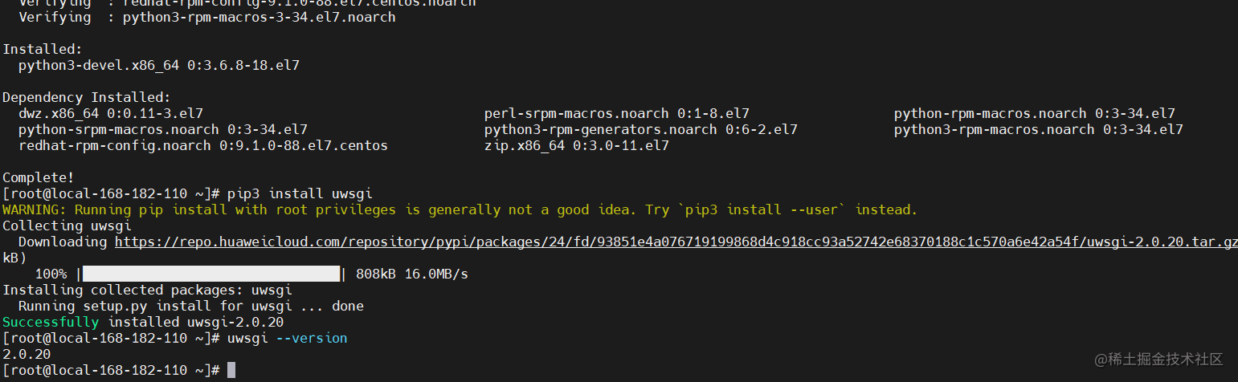Viewport: 1238px width, 382px height.
Task: Click the green 'Successfully' word
Action: 51,322
